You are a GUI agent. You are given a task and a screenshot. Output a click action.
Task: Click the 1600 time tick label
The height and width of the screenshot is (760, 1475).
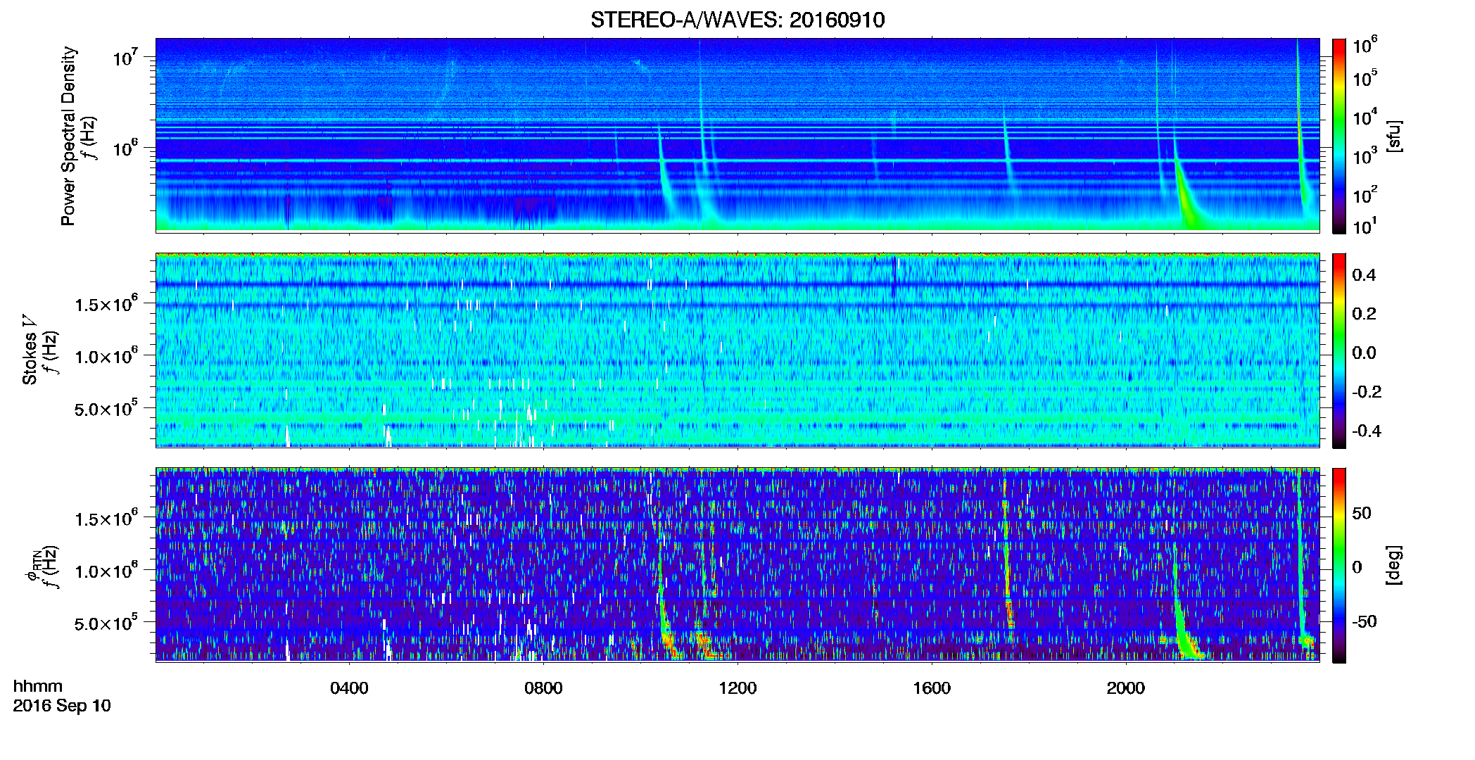932,688
